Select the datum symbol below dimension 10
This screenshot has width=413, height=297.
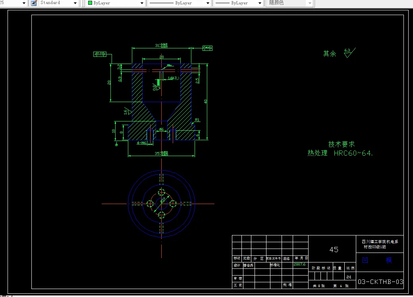(x=116, y=144)
